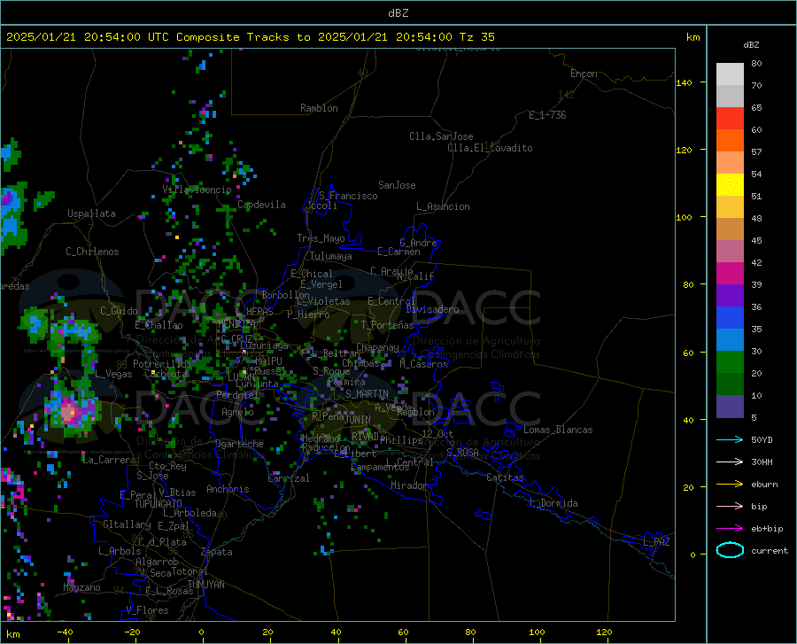
Task: Pick the red 65-60 dBZ swatch
Action: point(730,119)
